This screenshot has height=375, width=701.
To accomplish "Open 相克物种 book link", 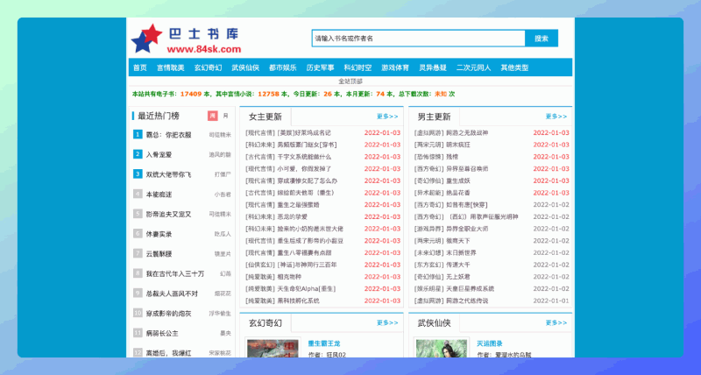I will tap(289, 277).
